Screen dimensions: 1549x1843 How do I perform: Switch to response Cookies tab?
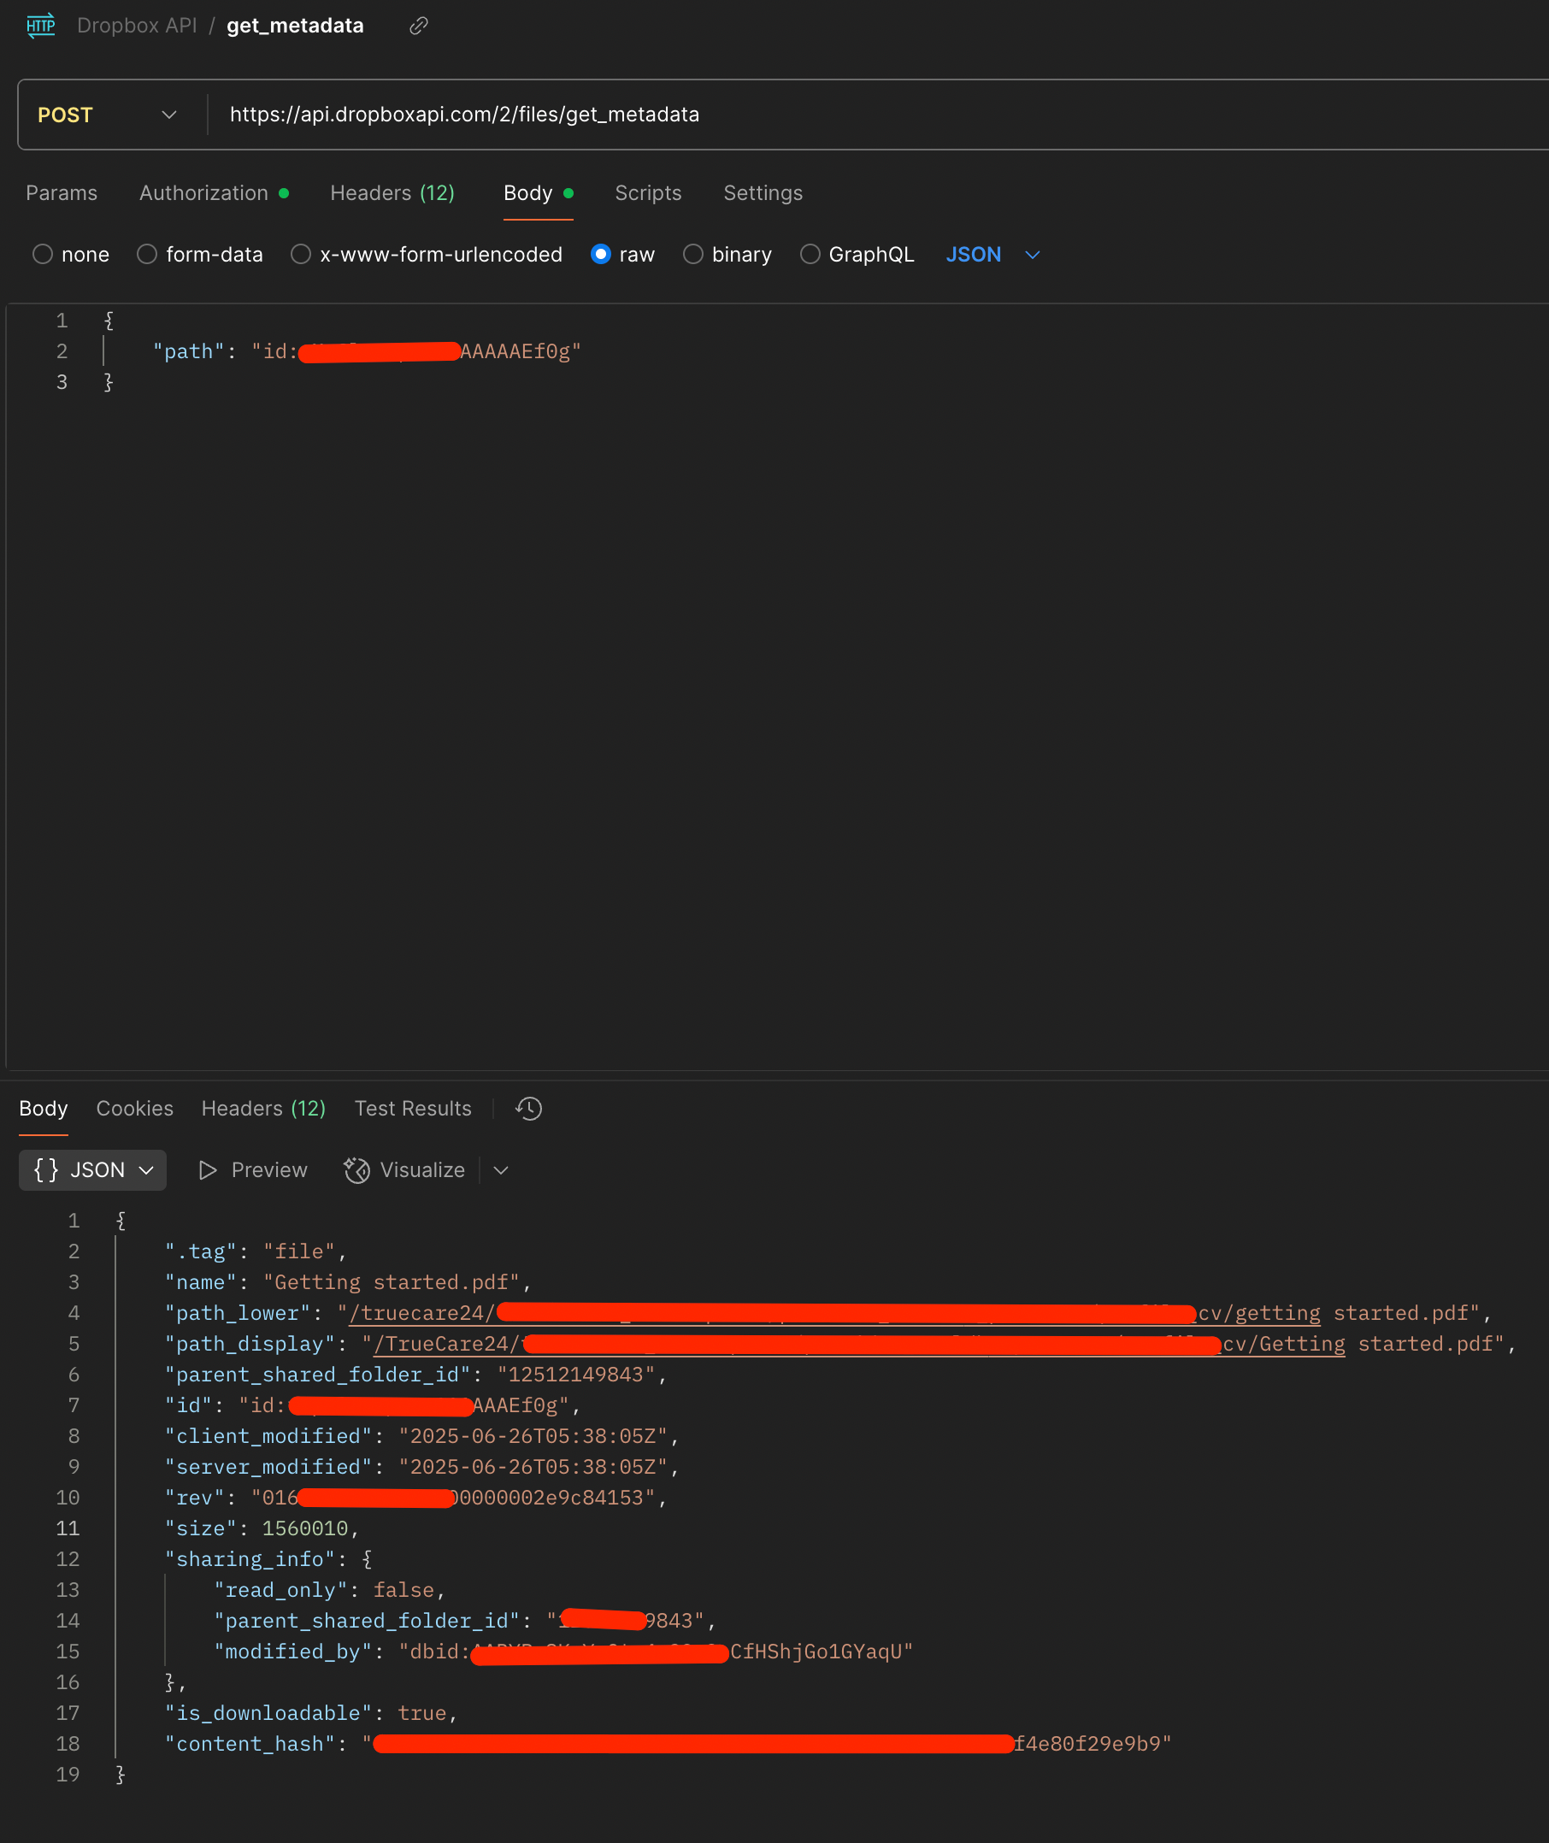pyautogui.click(x=134, y=1108)
